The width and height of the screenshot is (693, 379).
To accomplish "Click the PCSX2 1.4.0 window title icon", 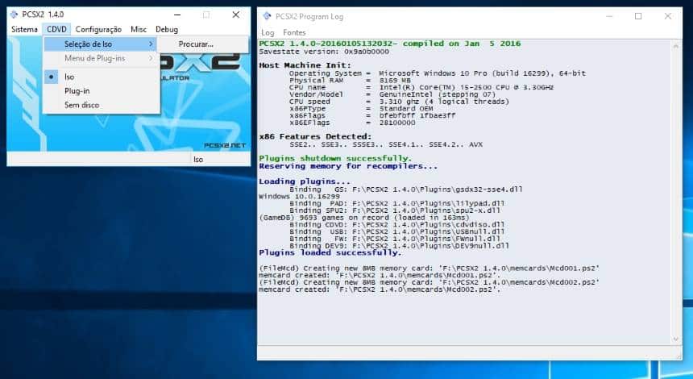I will click(15, 15).
